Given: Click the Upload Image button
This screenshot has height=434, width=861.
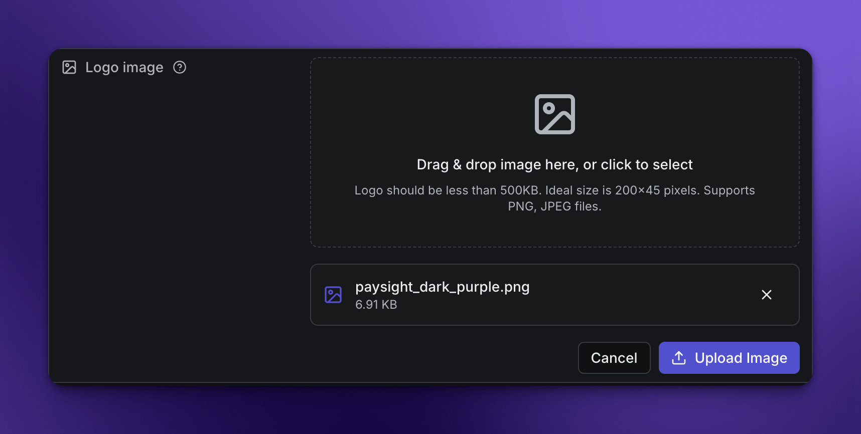Looking at the screenshot, I should pos(729,358).
